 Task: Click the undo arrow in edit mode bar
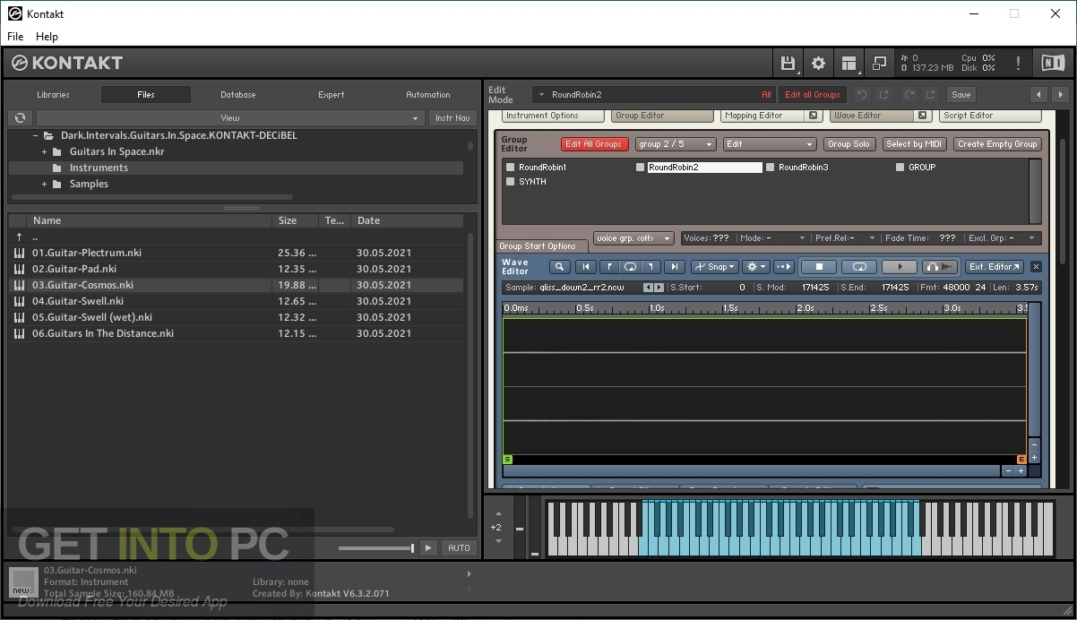tap(862, 94)
